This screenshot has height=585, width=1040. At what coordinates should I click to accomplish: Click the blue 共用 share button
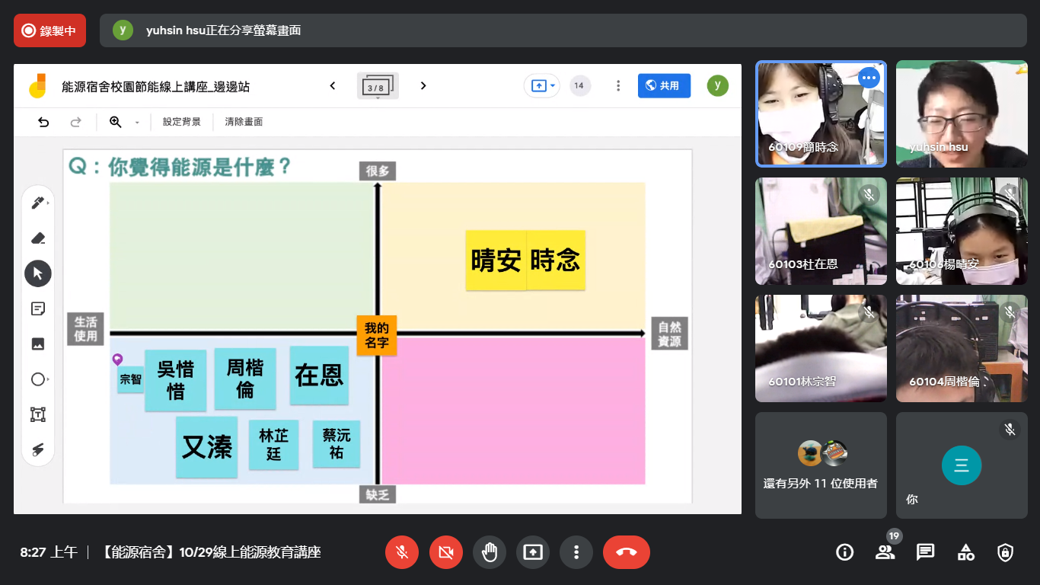coord(664,86)
